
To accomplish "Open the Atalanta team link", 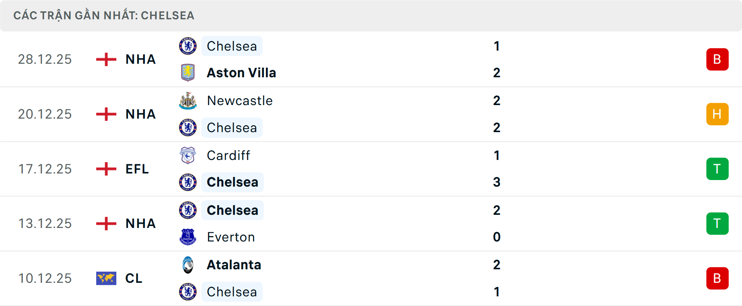I will coord(234,265).
